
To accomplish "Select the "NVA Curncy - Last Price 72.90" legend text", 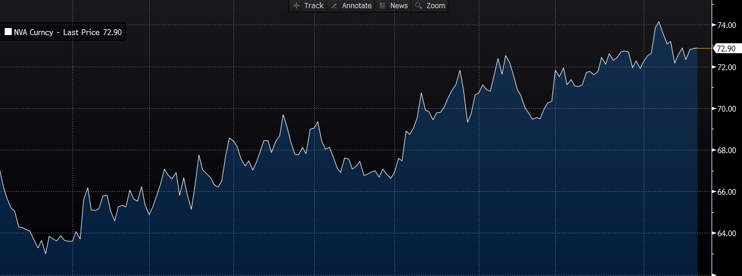I will click(68, 33).
